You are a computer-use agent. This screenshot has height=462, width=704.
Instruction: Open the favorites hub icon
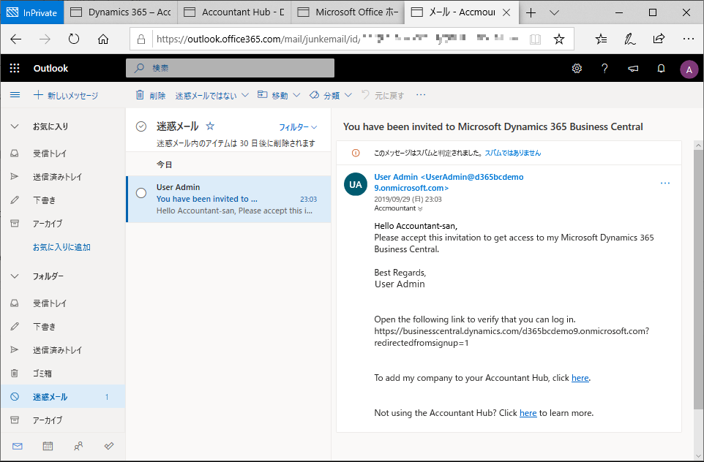tap(602, 39)
